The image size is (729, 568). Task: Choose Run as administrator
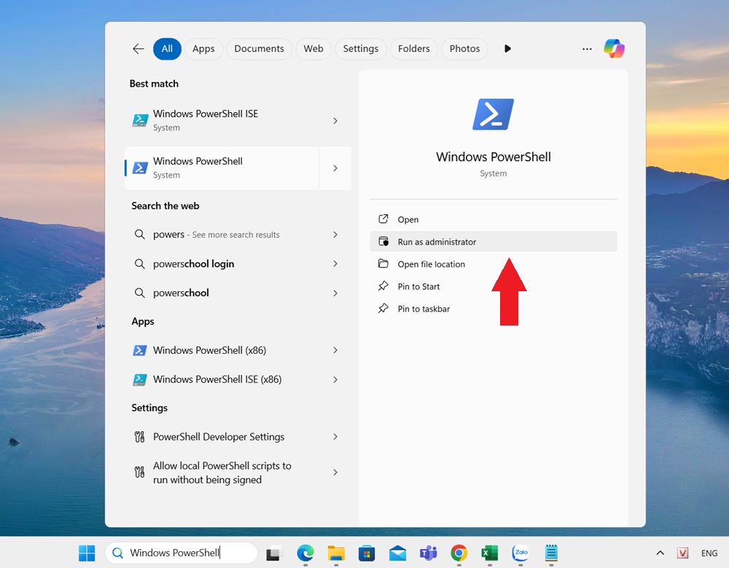tap(494, 242)
